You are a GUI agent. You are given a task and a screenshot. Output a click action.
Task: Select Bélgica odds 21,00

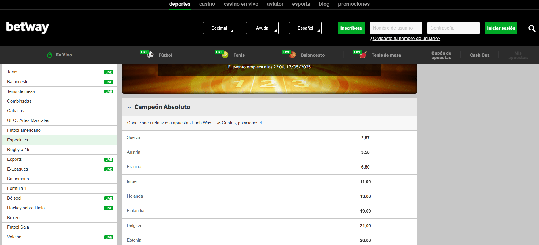coord(365,226)
